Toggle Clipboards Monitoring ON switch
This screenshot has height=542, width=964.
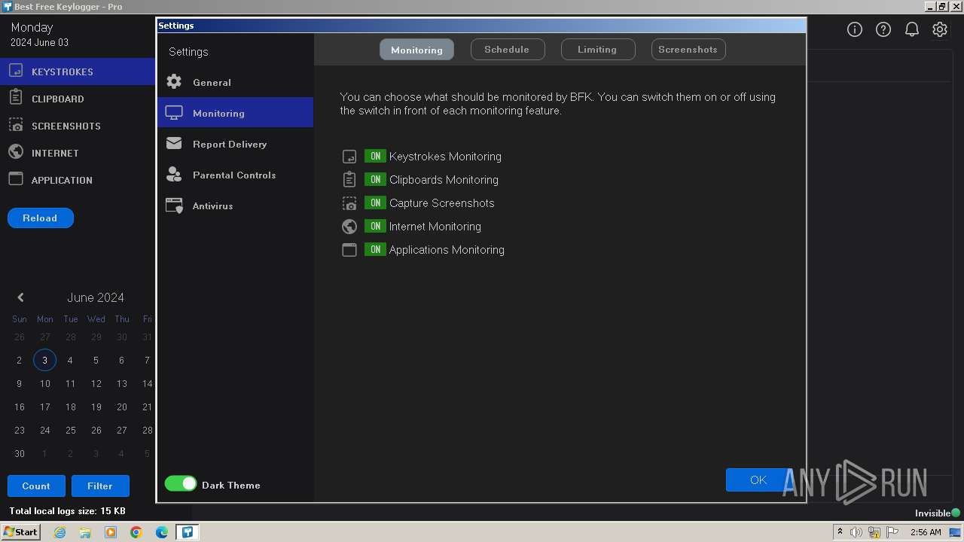pyautogui.click(x=375, y=179)
